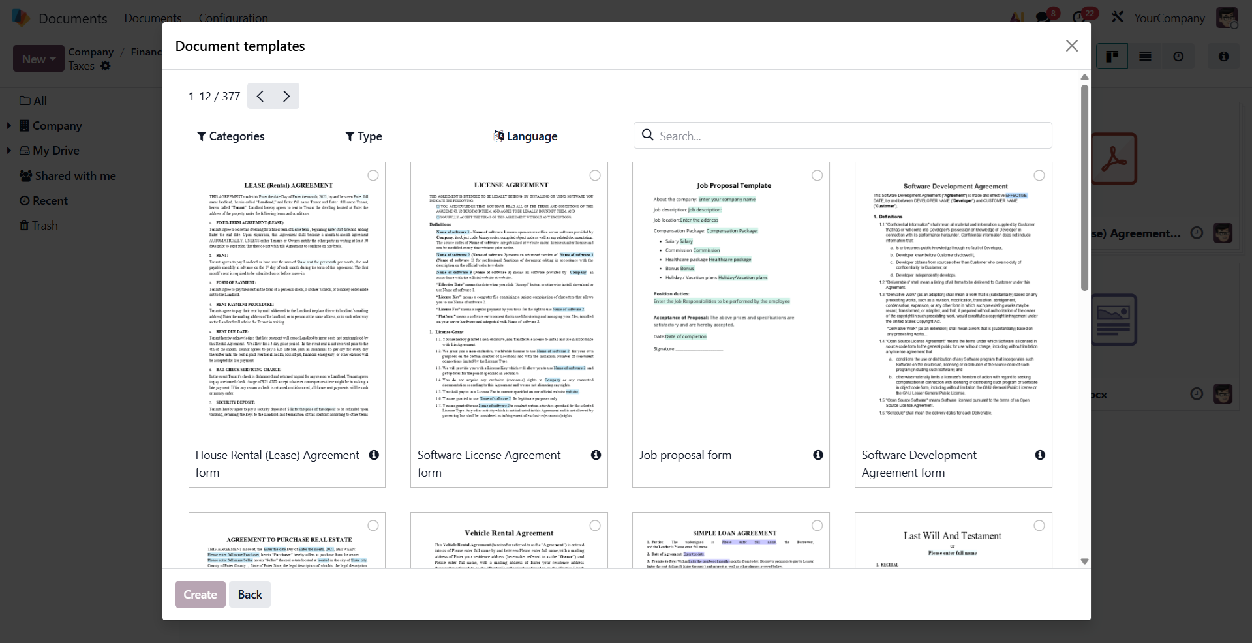
Task: Open the Type filter dropdown
Action: (x=364, y=136)
